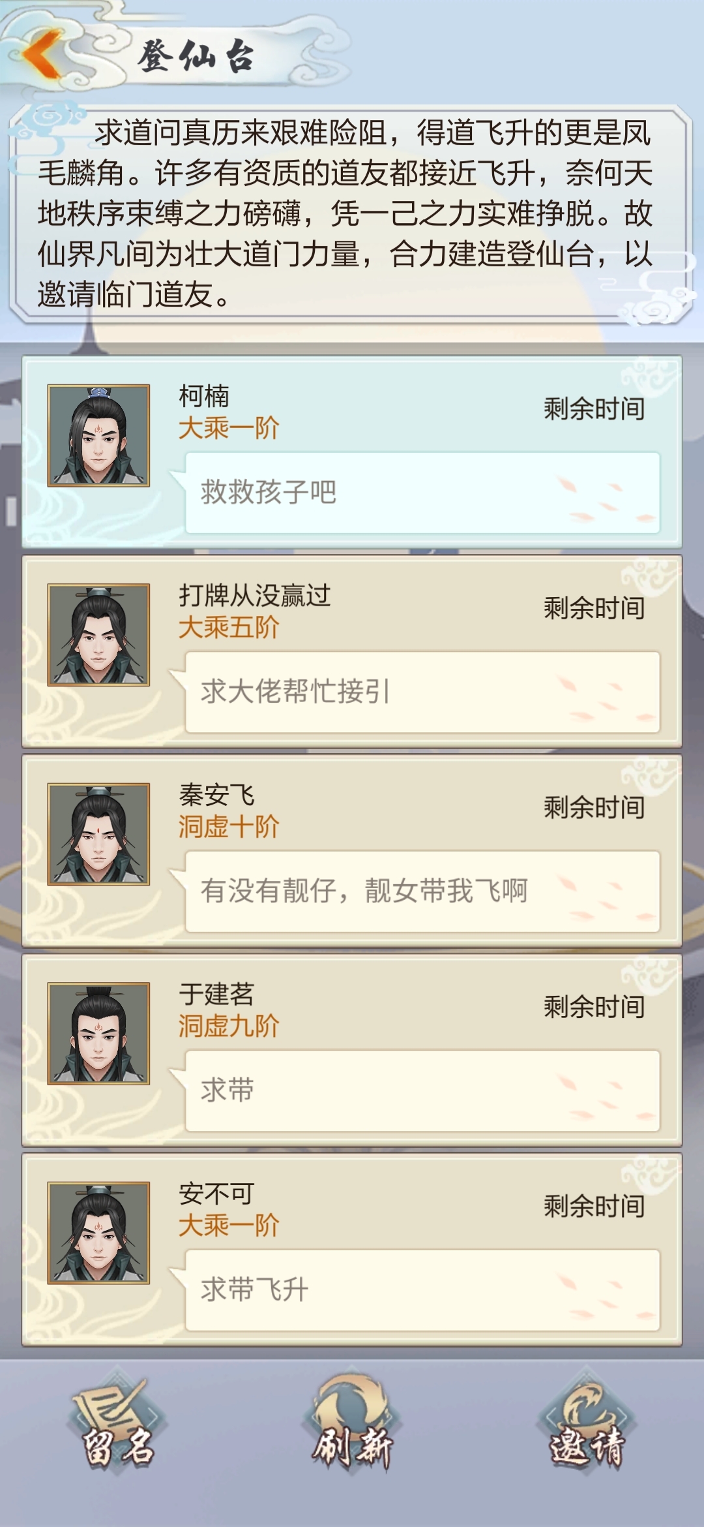Image resolution: width=704 pixels, height=1527 pixels.
Task: Open the message 有没有靓仔,靓女带我飞啊
Action: coord(422,891)
